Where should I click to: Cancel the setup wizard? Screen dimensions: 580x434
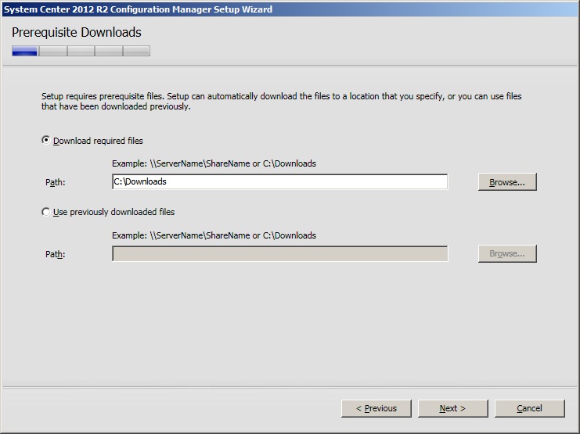point(529,408)
